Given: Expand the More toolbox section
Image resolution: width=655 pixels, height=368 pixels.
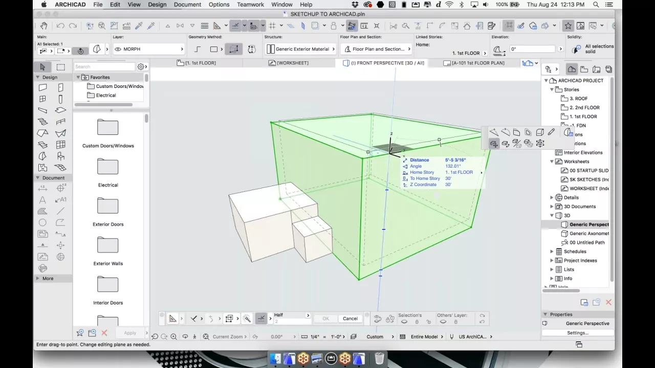Looking at the screenshot, I should (37, 279).
